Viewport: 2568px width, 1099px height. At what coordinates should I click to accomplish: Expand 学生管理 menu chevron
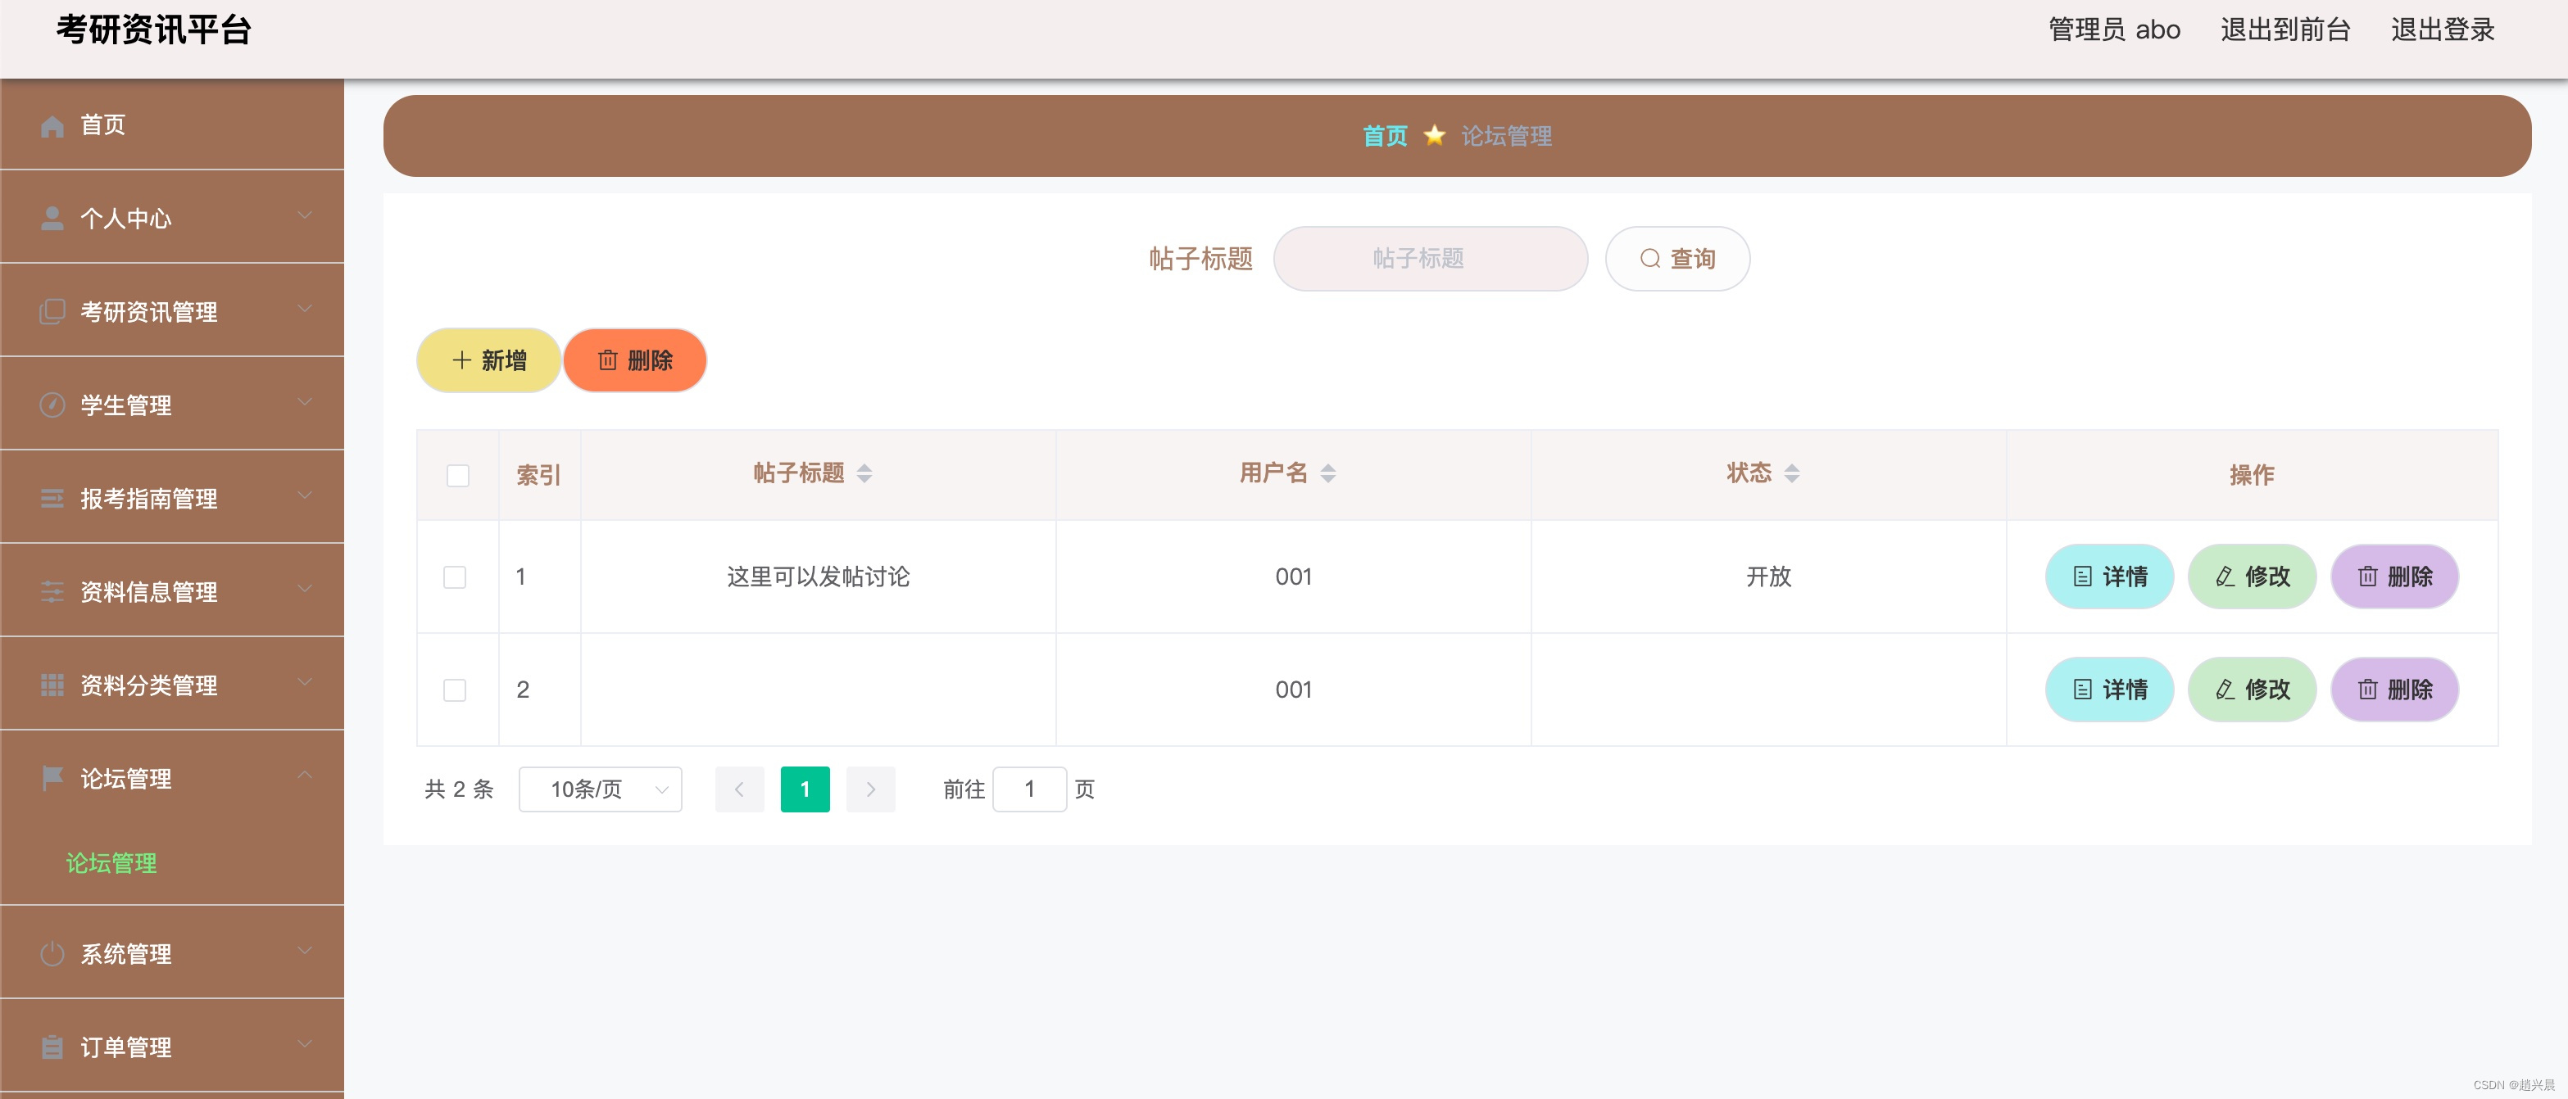(x=305, y=403)
